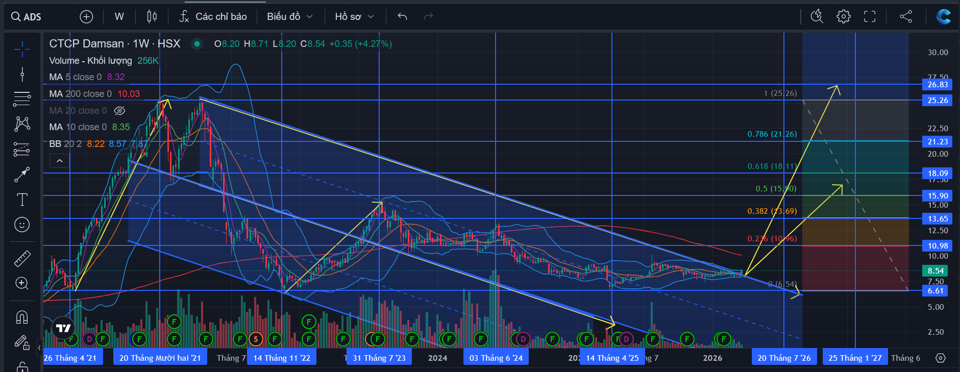Select the arrow drawing tool
Viewport: 960px width, 372px height.
click(x=22, y=175)
